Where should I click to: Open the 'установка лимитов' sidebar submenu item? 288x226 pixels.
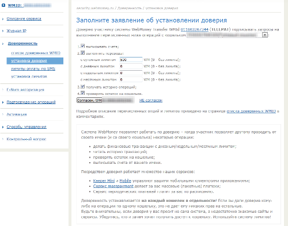click(29, 76)
